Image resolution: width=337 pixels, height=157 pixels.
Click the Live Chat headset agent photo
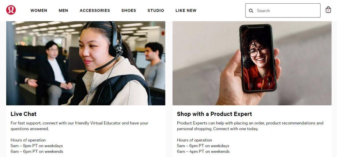click(86, 63)
